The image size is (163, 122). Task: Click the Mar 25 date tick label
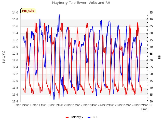(105, 105)
